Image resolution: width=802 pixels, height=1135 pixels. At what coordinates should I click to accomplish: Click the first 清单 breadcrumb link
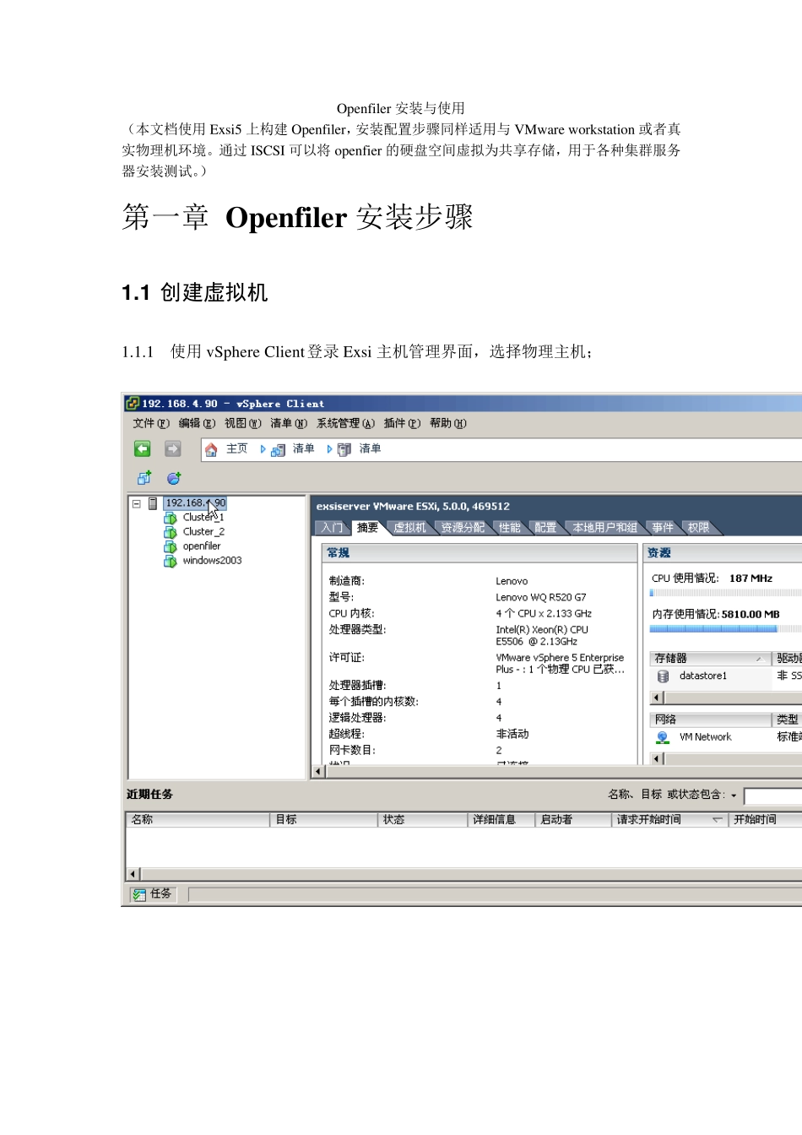click(303, 449)
